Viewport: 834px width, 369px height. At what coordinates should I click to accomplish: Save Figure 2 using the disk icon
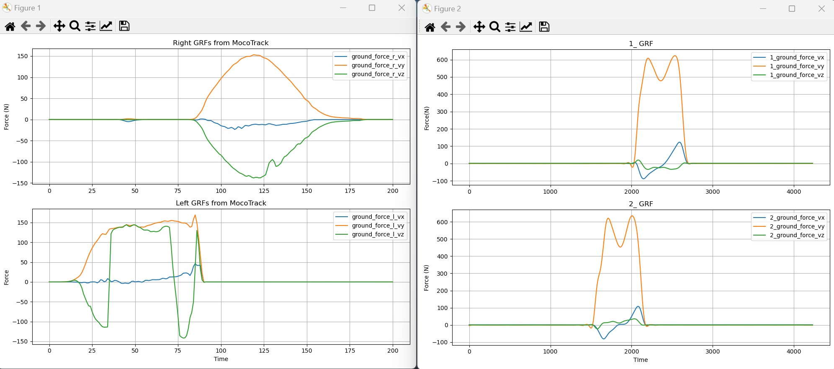point(544,27)
